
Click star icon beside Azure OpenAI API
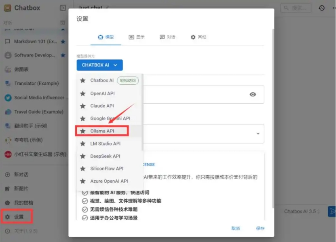coord(83,181)
